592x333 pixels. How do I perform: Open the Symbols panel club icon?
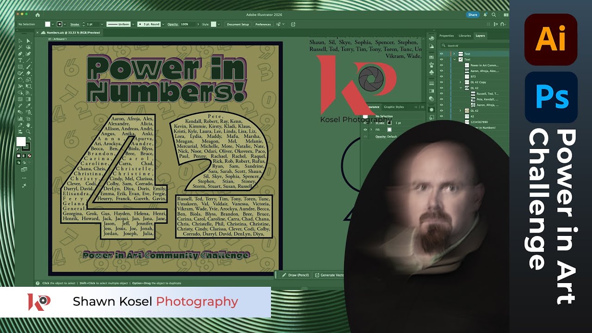tap(432, 72)
